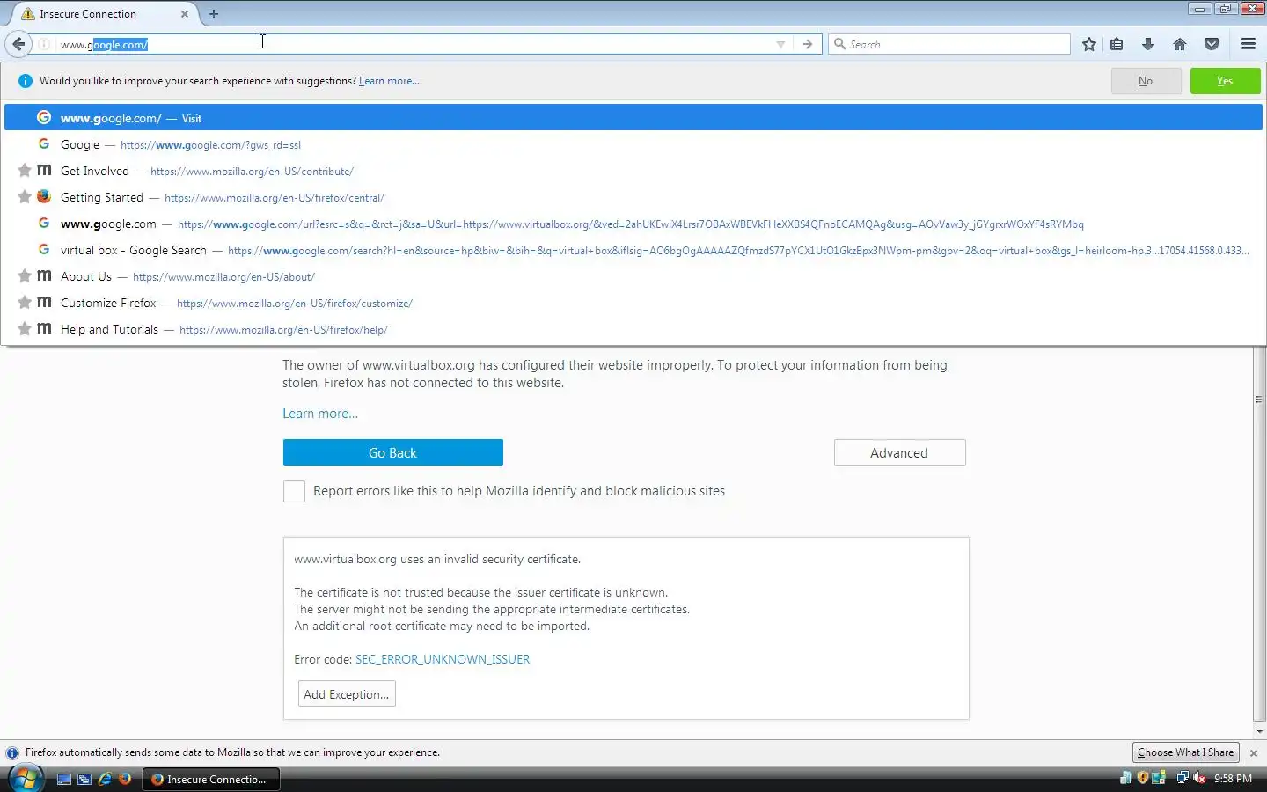1267x792 pixels.
Task: Open Firefox quick launch icon
Action: (x=125, y=779)
